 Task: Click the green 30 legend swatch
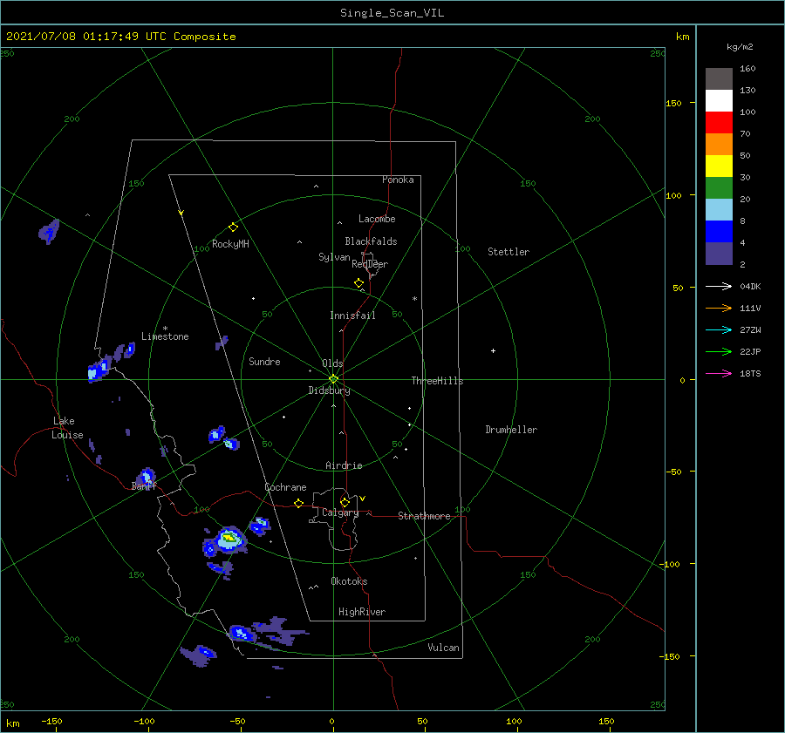(x=719, y=188)
